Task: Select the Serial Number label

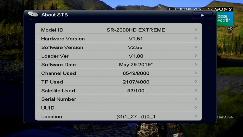Action: click(59, 99)
